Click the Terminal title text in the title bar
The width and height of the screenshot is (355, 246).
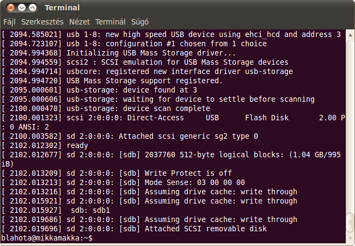[62, 8]
